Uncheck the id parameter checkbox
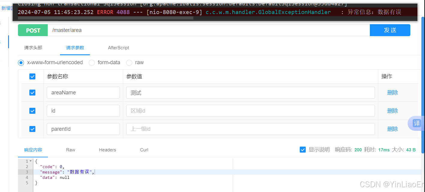Image resolution: width=425 pixels, height=192 pixels. (x=32, y=111)
